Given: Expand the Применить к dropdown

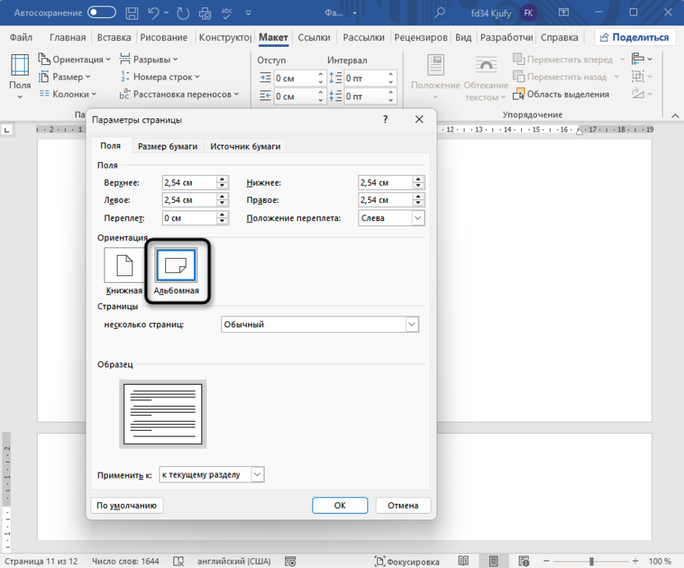Looking at the screenshot, I should [x=257, y=474].
